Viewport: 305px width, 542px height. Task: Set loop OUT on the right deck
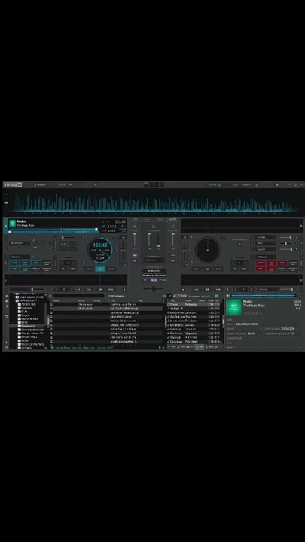pyautogui.click(x=244, y=269)
